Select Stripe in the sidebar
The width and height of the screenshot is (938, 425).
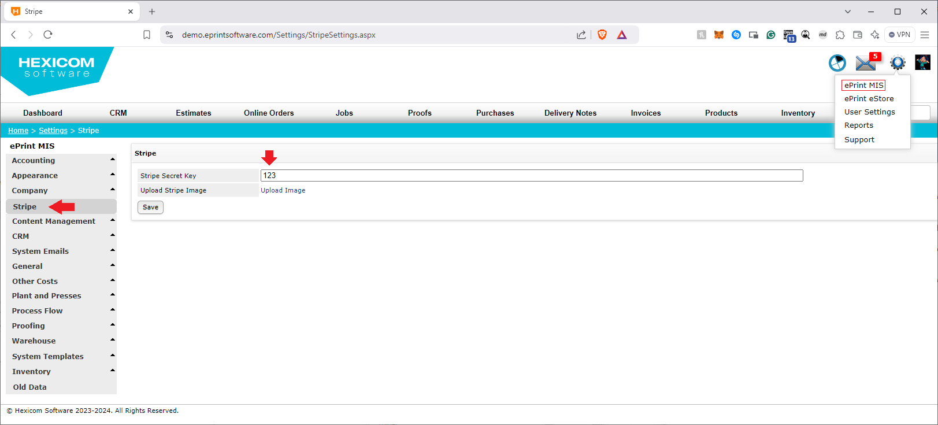point(61,206)
